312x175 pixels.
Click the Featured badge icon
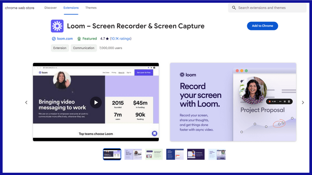coord(79,39)
